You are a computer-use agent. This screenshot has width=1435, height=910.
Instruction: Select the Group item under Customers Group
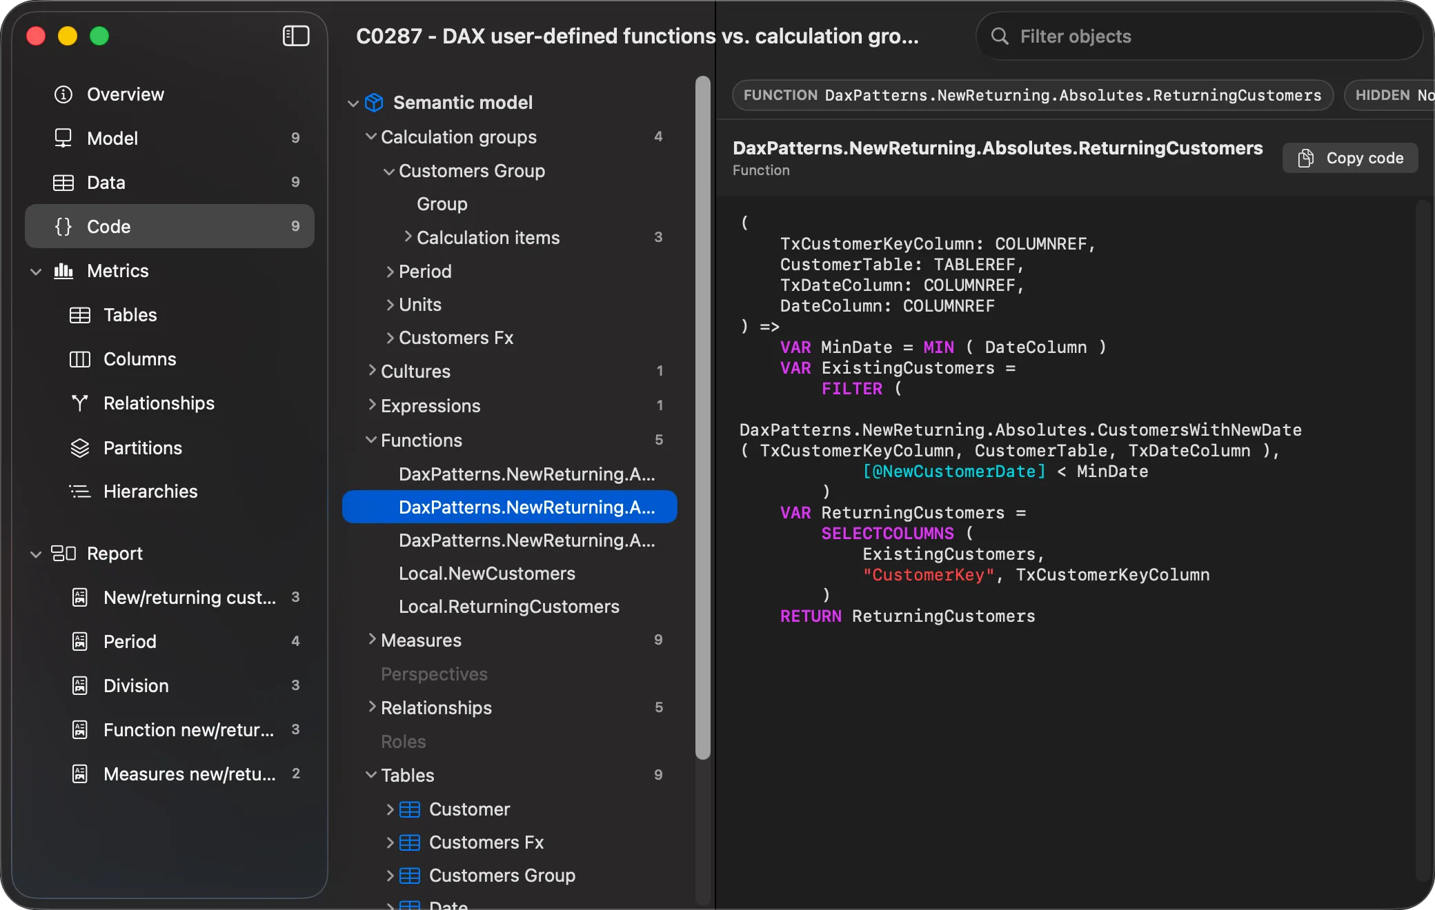click(509, 204)
